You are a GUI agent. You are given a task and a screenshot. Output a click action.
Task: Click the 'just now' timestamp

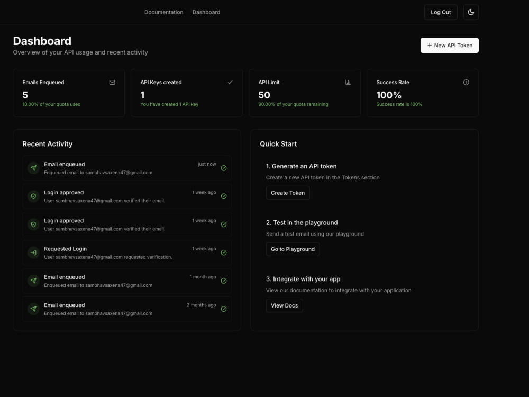click(x=207, y=164)
